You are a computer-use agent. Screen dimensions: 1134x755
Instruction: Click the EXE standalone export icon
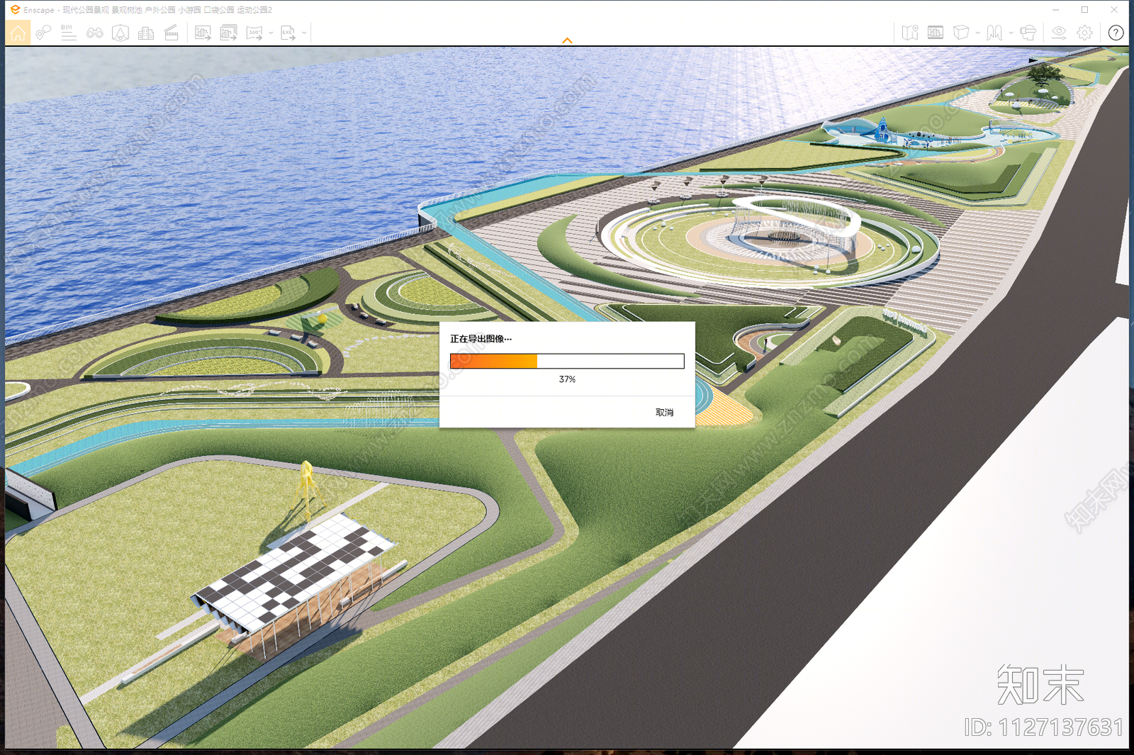(288, 33)
